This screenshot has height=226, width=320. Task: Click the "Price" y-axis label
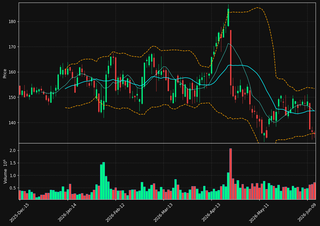5,73
